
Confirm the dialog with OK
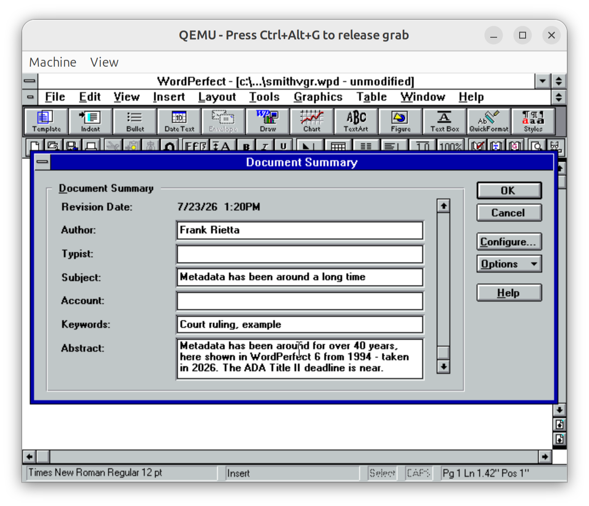pos(509,190)
